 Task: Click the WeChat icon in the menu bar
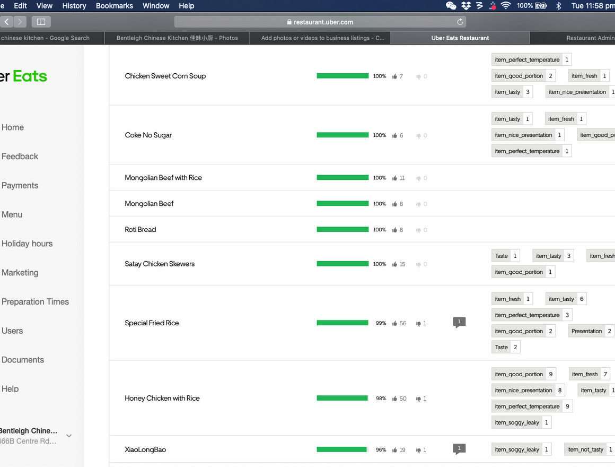tap(451, 6)
